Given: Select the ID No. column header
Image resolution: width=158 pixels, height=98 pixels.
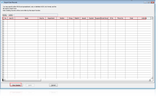Looking at the screenshot, I should 112,18.
